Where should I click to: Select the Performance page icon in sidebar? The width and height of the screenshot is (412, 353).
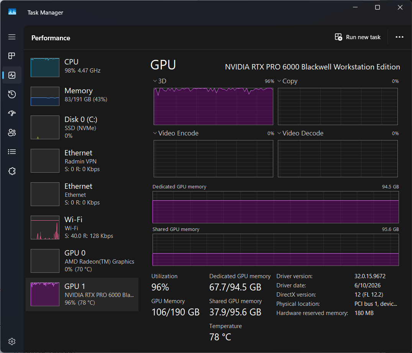[x=12, y=75]
